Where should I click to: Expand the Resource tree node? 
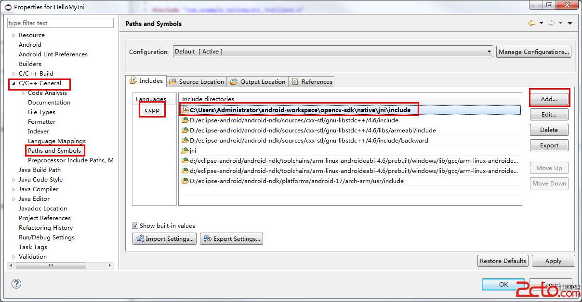tap(14, 35)
